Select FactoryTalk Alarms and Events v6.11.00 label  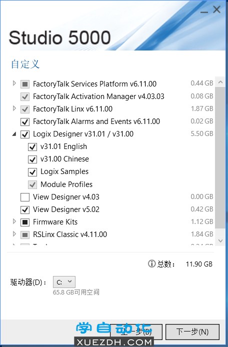(96, 121)
